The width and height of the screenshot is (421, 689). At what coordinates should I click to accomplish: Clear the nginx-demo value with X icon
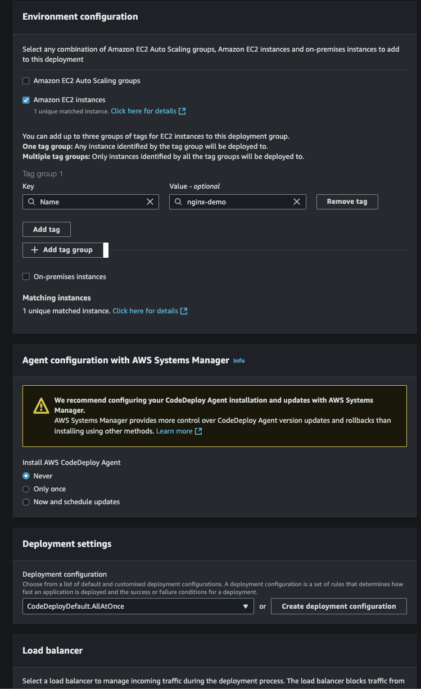297,202
